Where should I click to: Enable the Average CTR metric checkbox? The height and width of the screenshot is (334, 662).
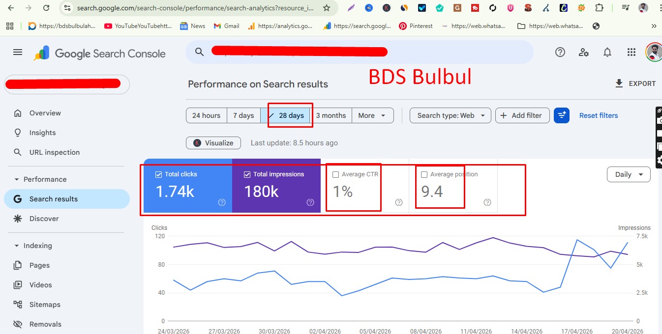click(x=336, y=174)
